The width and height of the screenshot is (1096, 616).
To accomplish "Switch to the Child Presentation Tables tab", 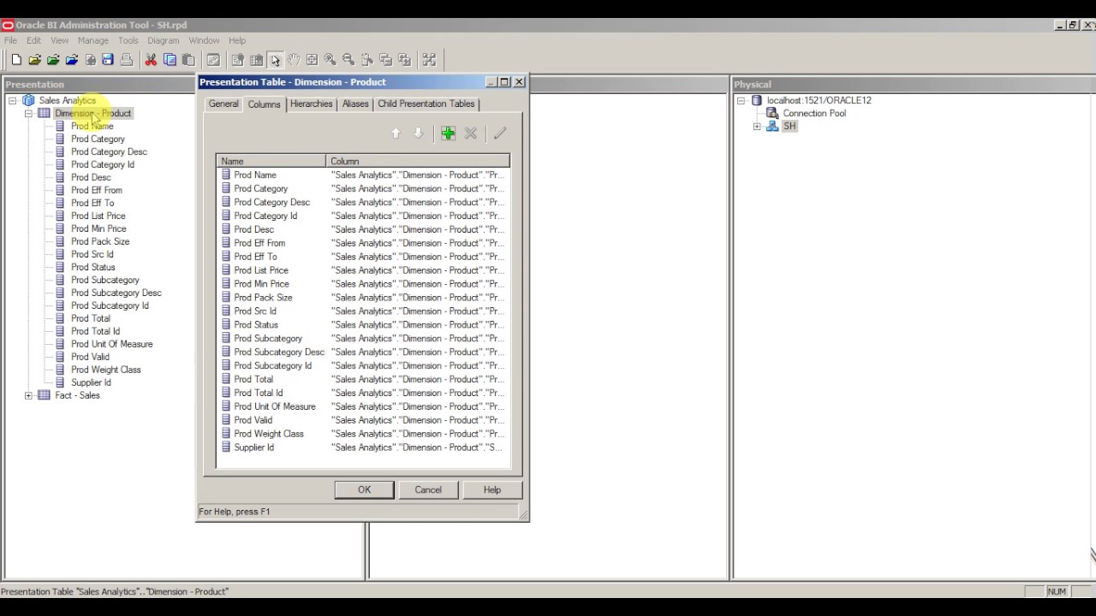I will tap(426, 104).
